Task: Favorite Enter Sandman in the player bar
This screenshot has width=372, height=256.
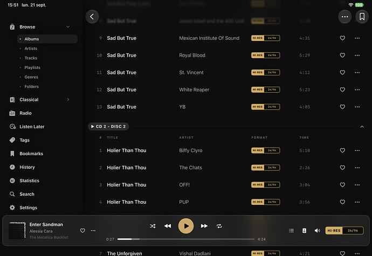Action: [82, 231]
